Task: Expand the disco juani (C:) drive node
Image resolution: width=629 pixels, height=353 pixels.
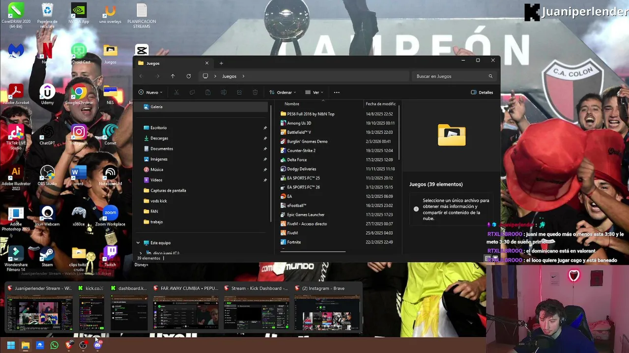Action: [141, 253]
